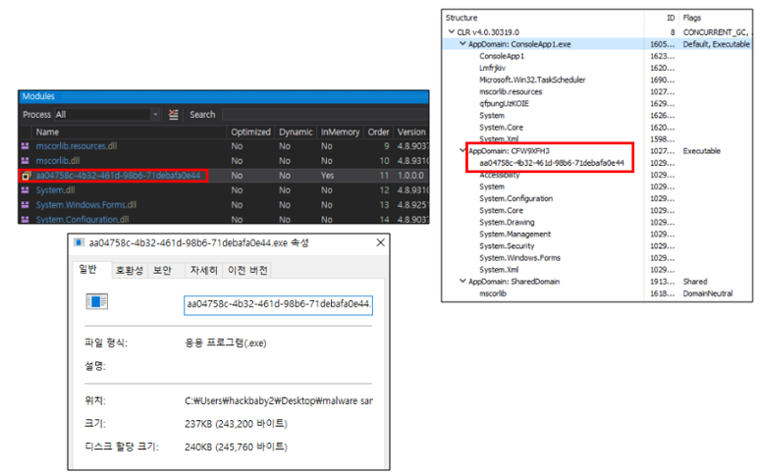This screenshot has width=759, height=475.
Task: Switch to the 일반 tab
Action: click(x=88, y=270)
